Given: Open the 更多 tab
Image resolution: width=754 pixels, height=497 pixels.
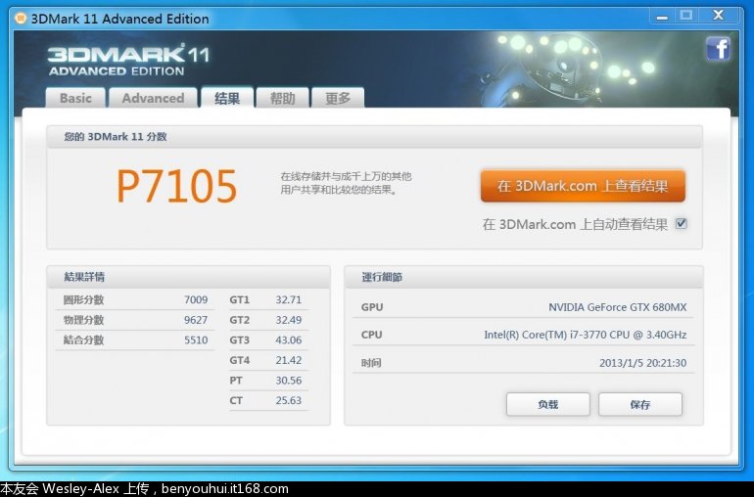Looking at the screenshot, I should point(338,98).
